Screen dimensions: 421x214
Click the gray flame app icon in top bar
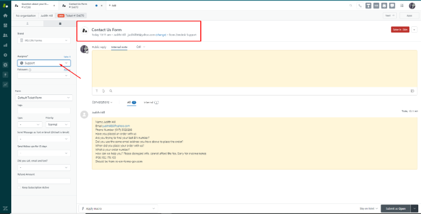point(384,5)
